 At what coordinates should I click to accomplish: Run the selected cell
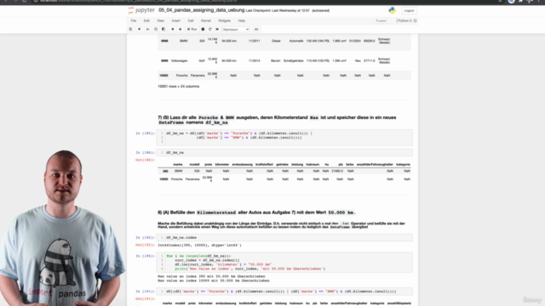[192, 30]
